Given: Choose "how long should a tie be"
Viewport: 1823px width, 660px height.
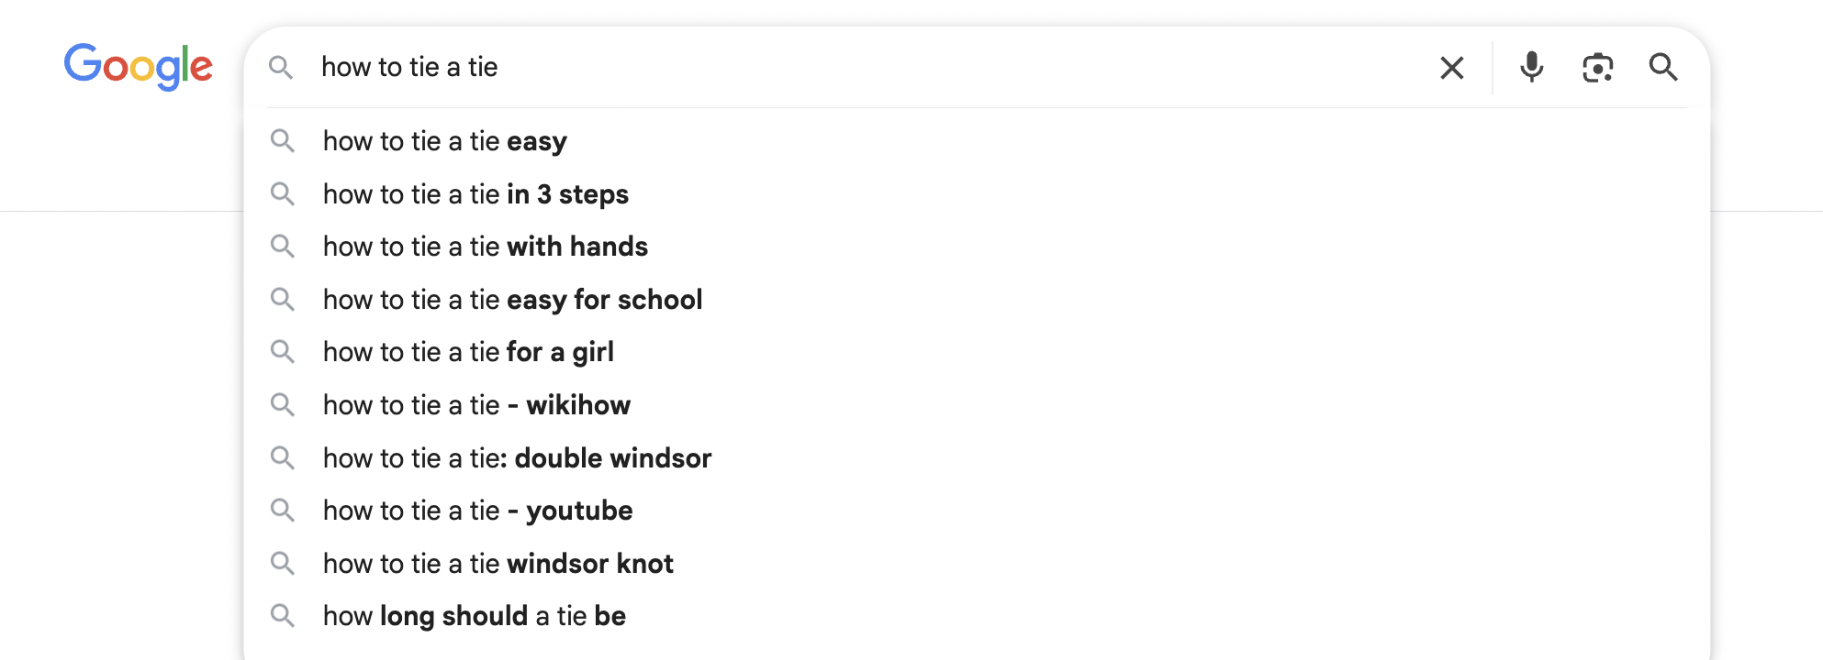Looking at the screenshot, I should (x=474, y=616).
